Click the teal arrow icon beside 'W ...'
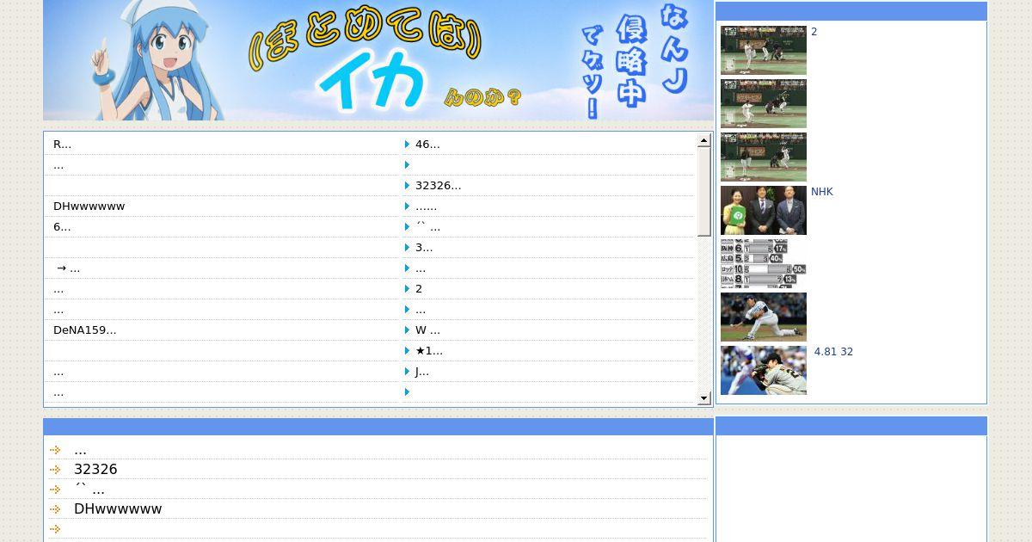The image size is (1032, 542). (x=407, y=330)
